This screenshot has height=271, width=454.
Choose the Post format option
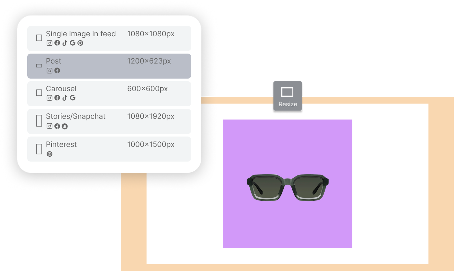[x=109, y=66]
